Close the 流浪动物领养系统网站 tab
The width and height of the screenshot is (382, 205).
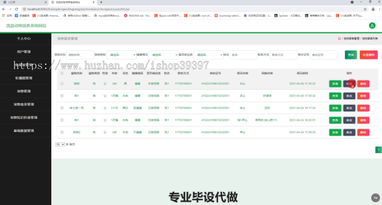coord(93,2)
